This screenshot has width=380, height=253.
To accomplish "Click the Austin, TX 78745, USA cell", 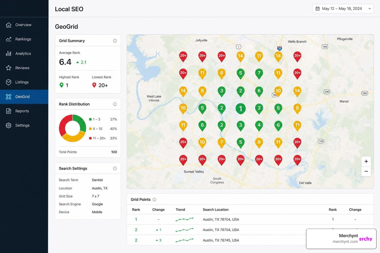I will click(221, 240).
